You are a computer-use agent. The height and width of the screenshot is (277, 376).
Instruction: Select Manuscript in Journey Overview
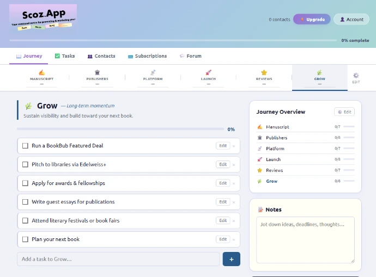point(305,127)
